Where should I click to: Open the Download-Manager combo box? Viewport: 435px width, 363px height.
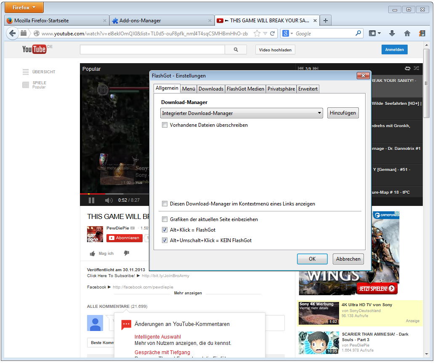[241, 113]
